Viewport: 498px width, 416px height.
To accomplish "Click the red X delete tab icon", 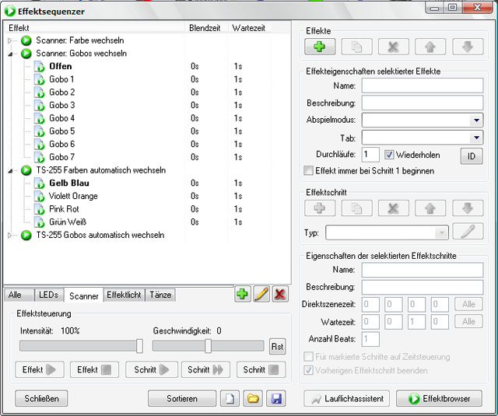I will coord(280,295).
